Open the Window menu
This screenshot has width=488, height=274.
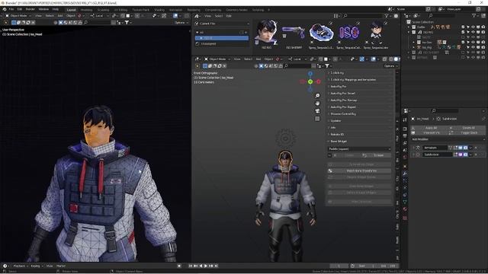(x=43, y=9)
